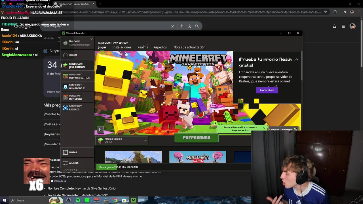Open Google Chrome from taskbar
The width and height of the screenshot is (363, 204).
[115, 200]
